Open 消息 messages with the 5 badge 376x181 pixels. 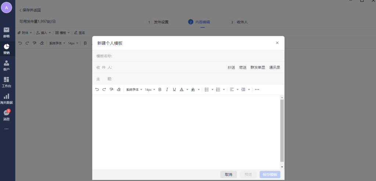click(6, 115)
